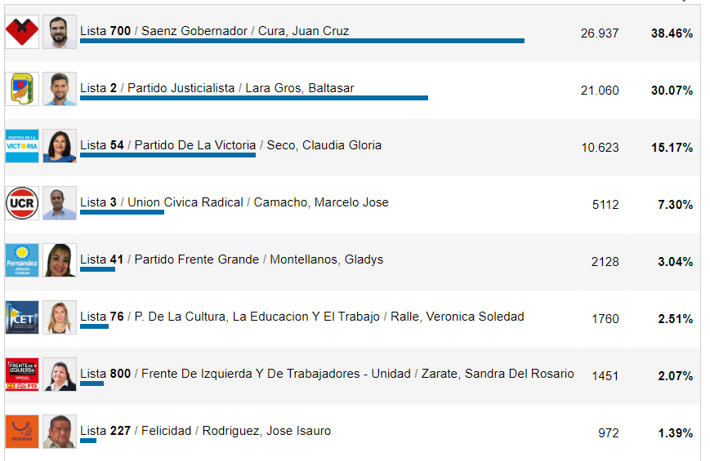Click the Frente Grande party logo
This screenshot has width=710, height=461.
[x=22, y=260]
